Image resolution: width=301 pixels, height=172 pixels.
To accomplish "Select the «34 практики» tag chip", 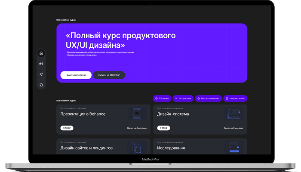I will click(183, 98).
